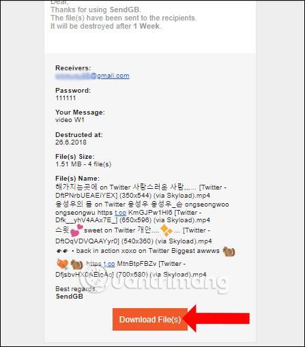The height and width of the screenshot is (347, 305).
Task: Click the yellow sparkles emoji after 개안
Action: pyautogui.click(x=166, y=230)
